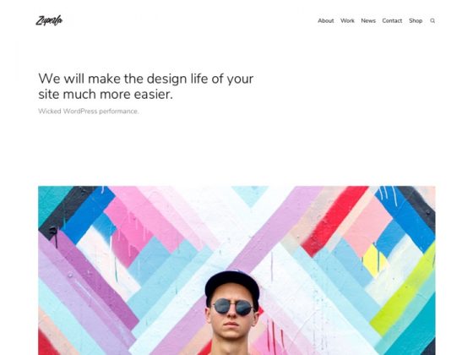This screenshot has width=473, height=355.
Task: Go to the Work menu item
Action: 347,20
